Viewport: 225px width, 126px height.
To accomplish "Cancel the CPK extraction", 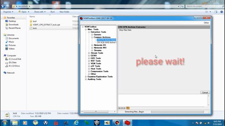I will click(x=205, y=92).
